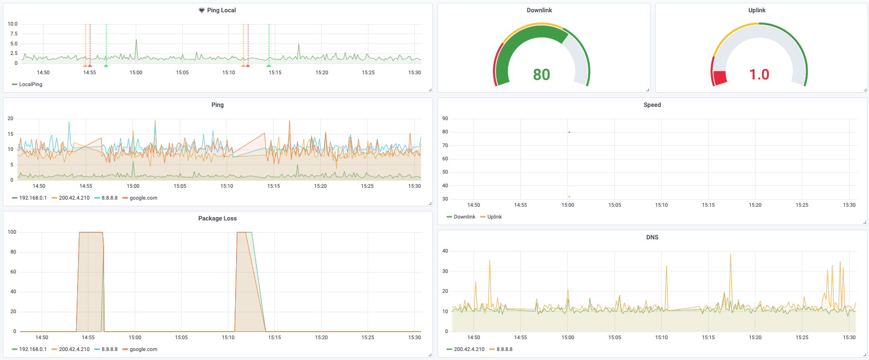Click the Downlink panel corner resize handle

(648, 90)
